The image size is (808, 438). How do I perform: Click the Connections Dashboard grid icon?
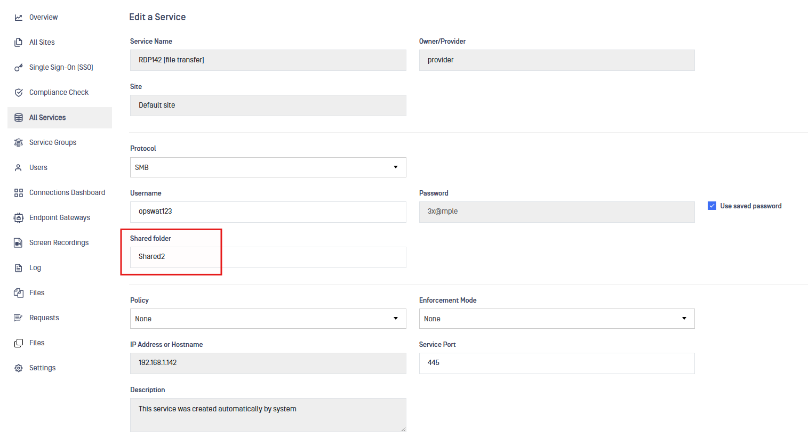tap(19, 193)
